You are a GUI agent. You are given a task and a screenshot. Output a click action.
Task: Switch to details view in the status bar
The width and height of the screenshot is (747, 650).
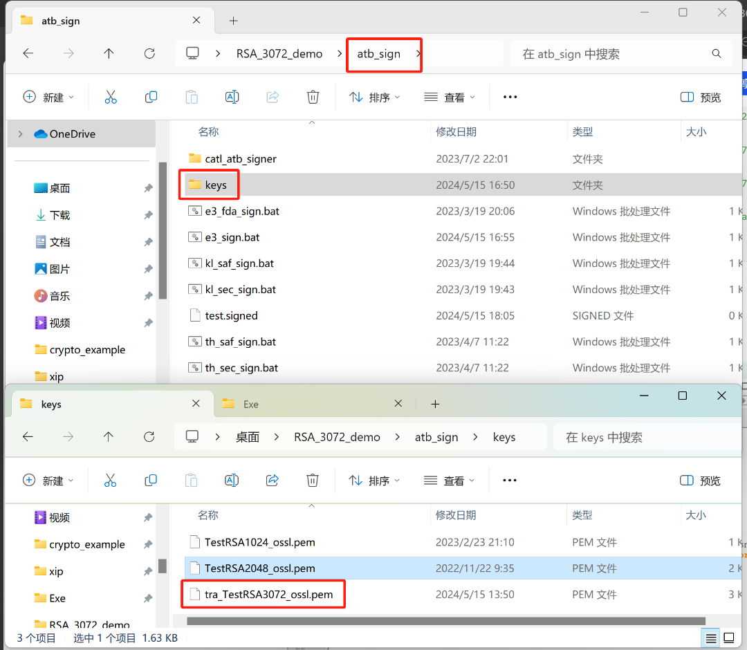click(x=710, y=638)
